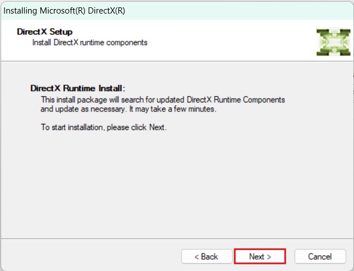Click the green DirectX logo icon

(329, 41)
